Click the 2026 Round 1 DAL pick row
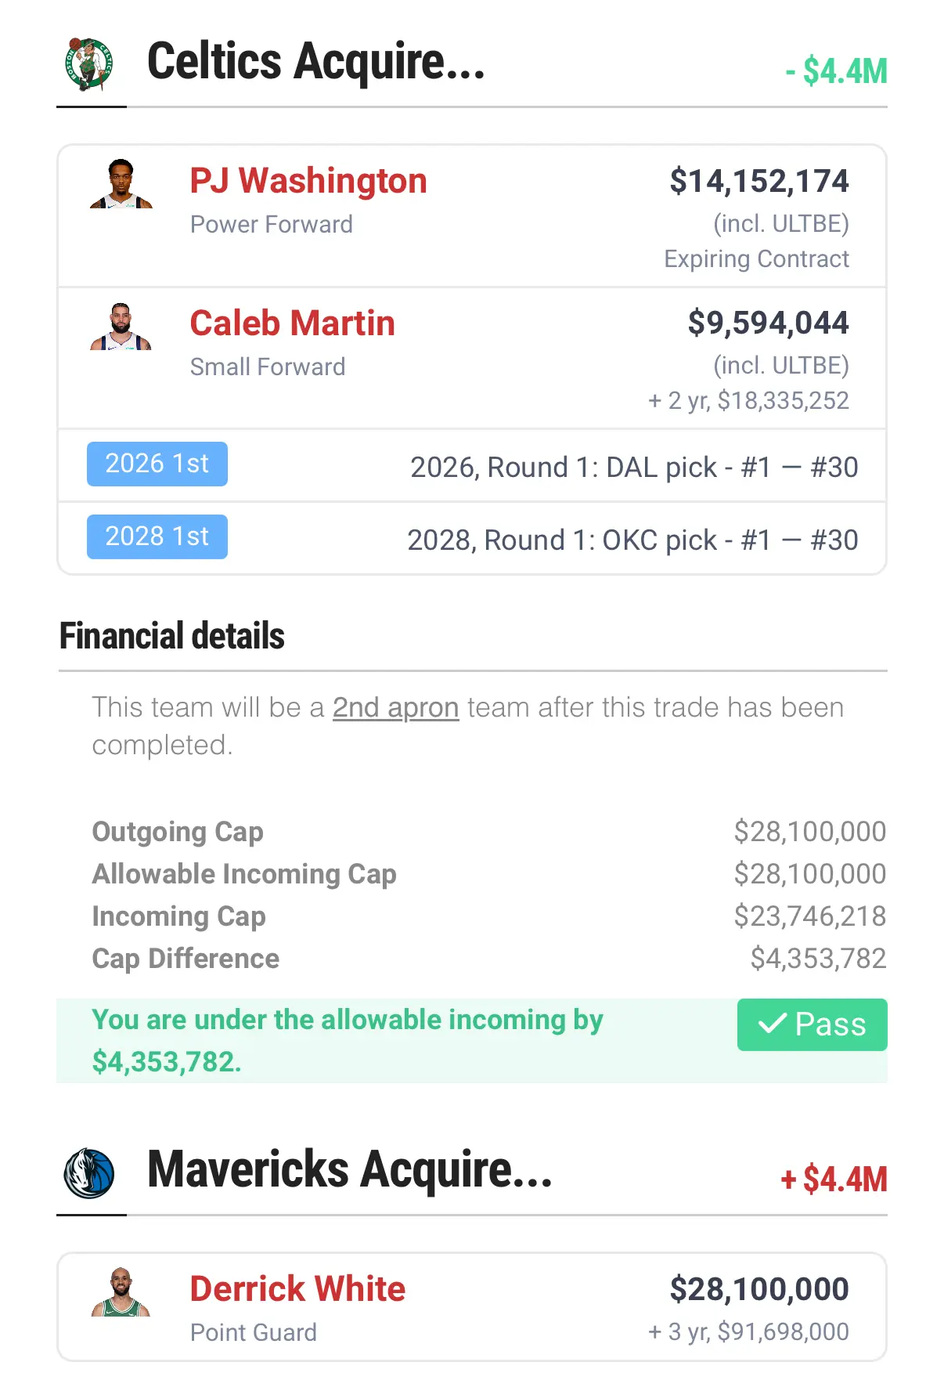The image size is (944, 1380). [472, 465]
